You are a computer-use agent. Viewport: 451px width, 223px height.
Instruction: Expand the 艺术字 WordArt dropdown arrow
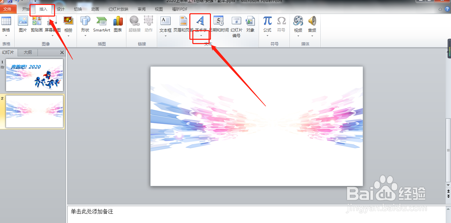pos(201,36)
